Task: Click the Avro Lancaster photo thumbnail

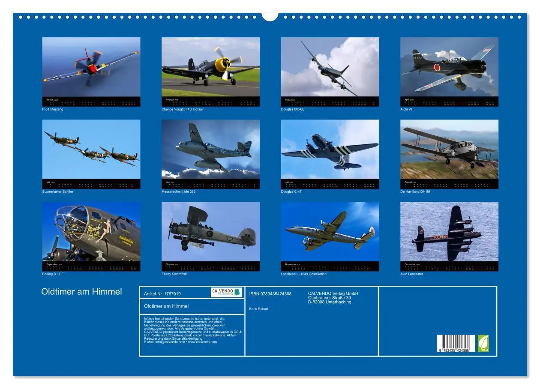Action: (449, 232)
